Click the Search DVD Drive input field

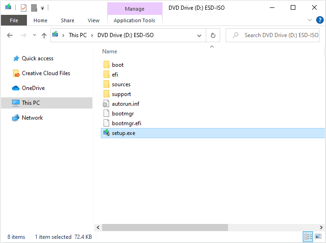(x=273, y=35)
